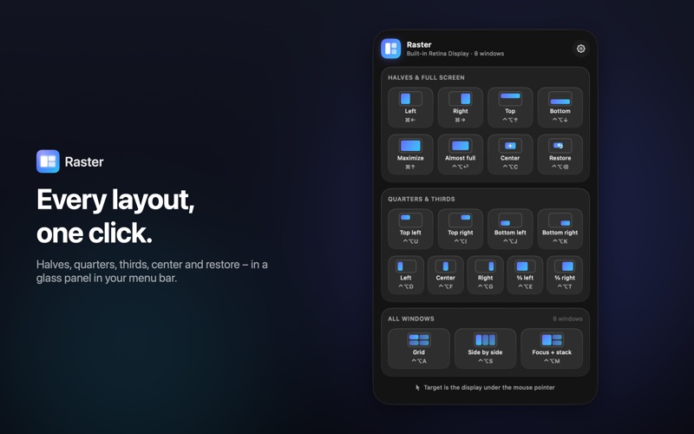Click the "8 windows" count label

coord(567,319)
